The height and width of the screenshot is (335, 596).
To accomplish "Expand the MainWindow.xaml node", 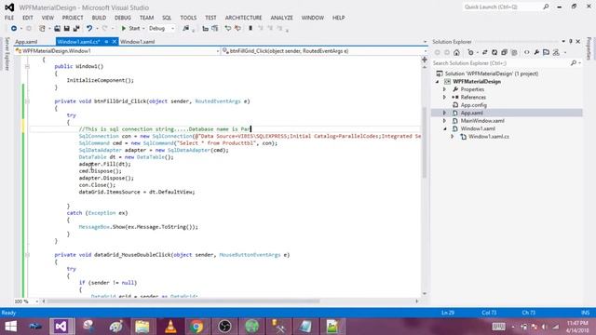I will tap(445, 121).
